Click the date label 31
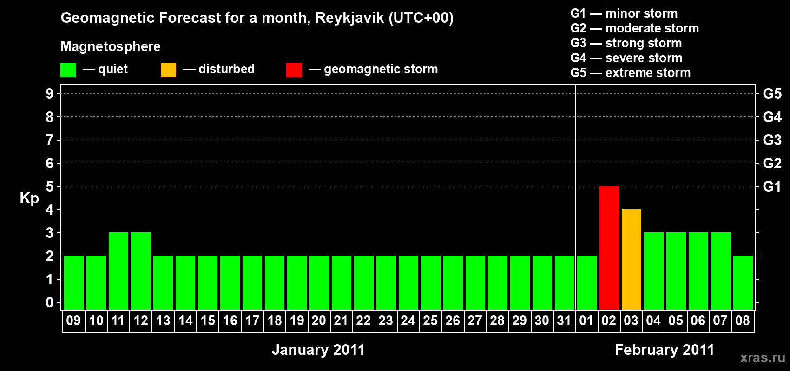Screen dimensions: 790x371 click(564, 320)
